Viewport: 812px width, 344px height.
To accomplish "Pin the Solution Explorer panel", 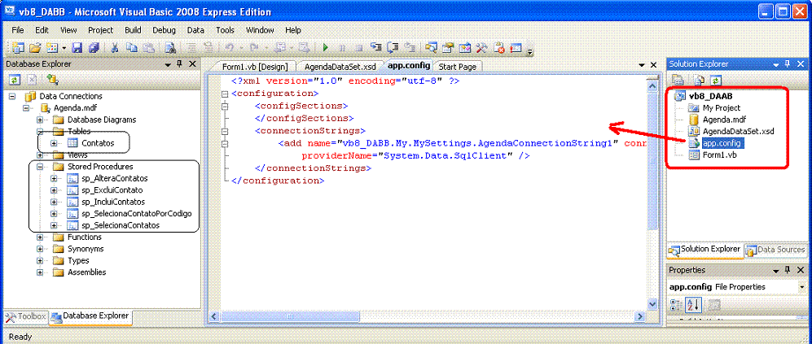I will coord(787,64).
